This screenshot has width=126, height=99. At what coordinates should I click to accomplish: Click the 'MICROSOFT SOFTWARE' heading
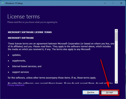pos(21,38)
